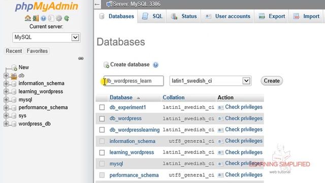Tick the db_wordpress row checkbox
Image resolution: width=325 pixels, height=183 pixels.
pyautogui.click(x=102, y=118)
